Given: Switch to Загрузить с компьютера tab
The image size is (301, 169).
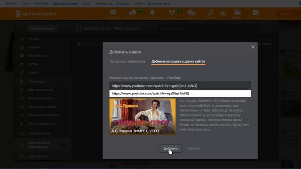Looking at the screenshot, I should [127, 61].
